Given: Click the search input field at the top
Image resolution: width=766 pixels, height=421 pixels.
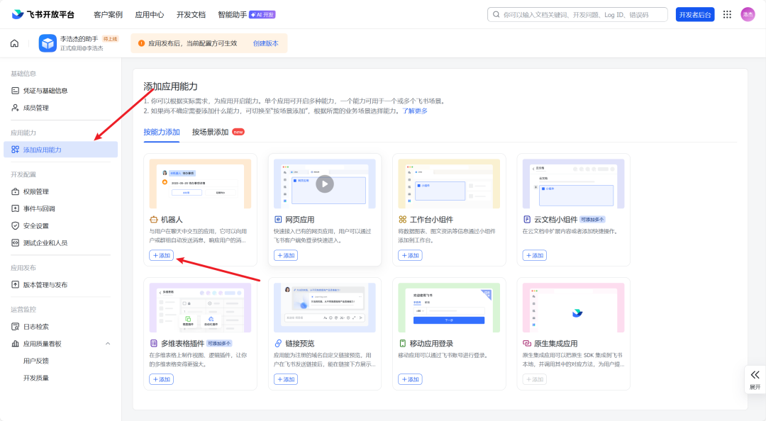Looking at the screenshot, I should [x=578, y=13].
